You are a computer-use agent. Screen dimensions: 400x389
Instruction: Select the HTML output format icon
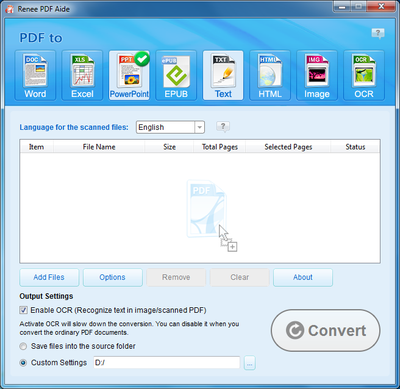click(x=270, y=75)
